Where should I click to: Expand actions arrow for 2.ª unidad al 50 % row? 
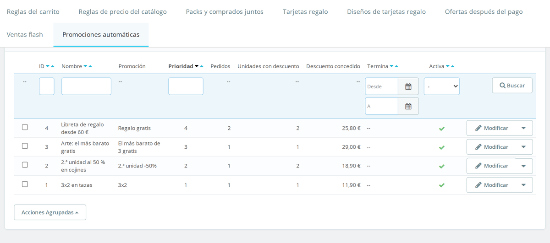click(524, 166)
